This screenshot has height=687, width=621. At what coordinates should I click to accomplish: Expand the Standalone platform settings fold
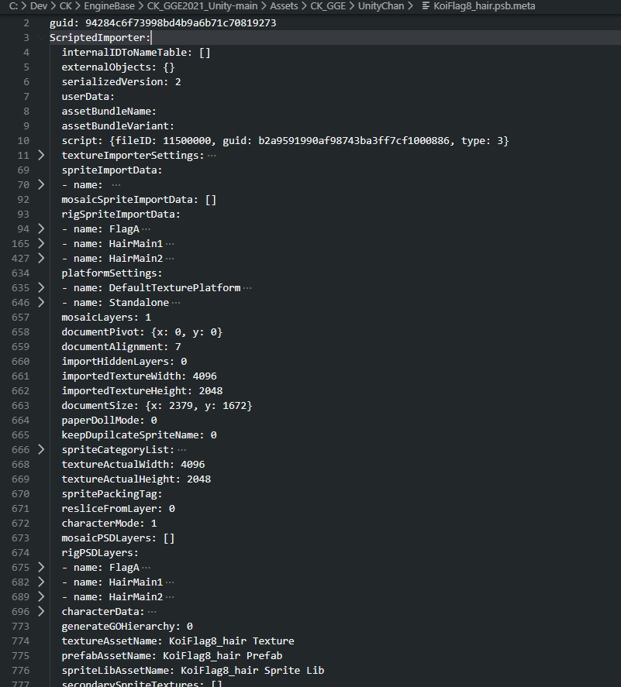[41, 303]
